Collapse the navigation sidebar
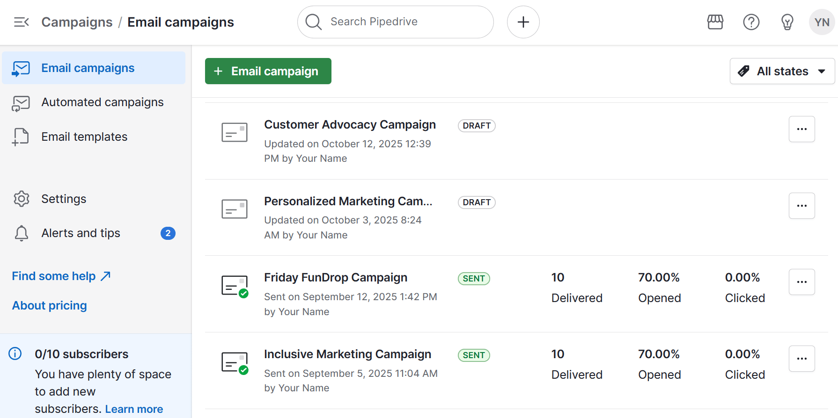The height and width of the screenshot is (418, 838). coord(21,22)
